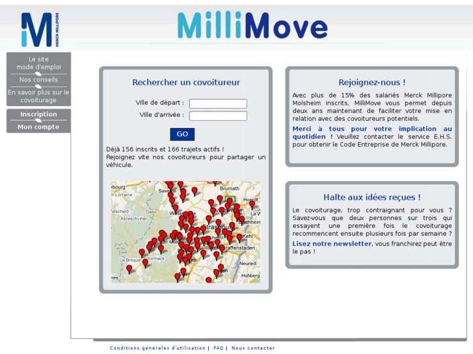Click the Strasbourg label on the map

pyautogui.click(x=219, y=227)
